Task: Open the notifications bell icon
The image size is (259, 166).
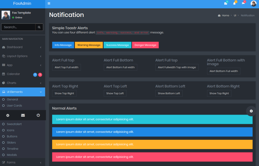Action: coord(234,3)
